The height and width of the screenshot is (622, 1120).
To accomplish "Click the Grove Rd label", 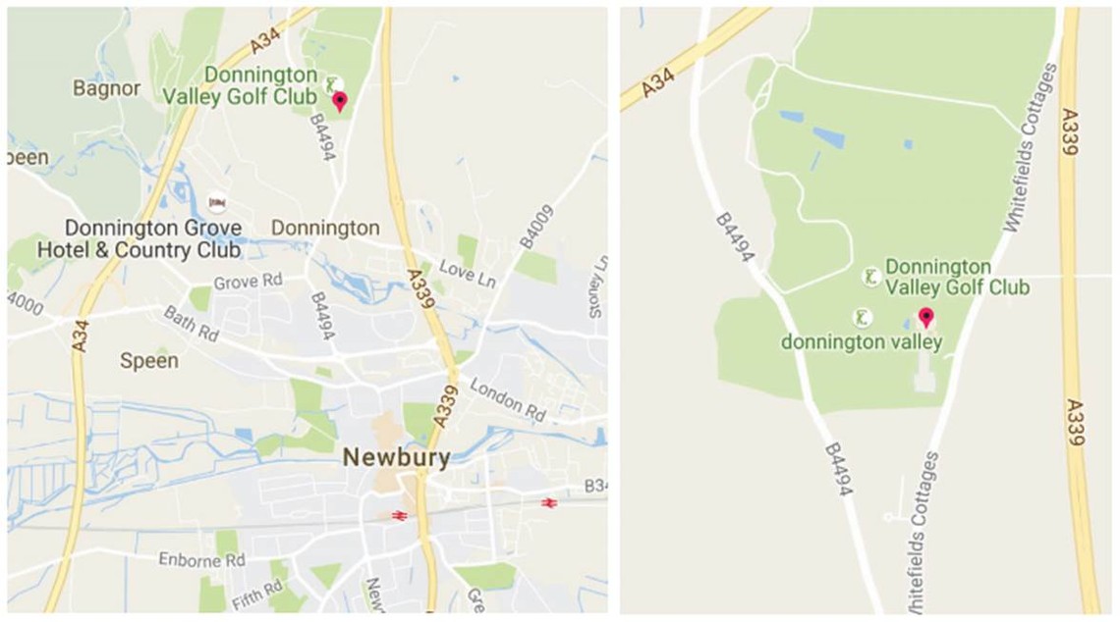I will click(x=248, y=282).
